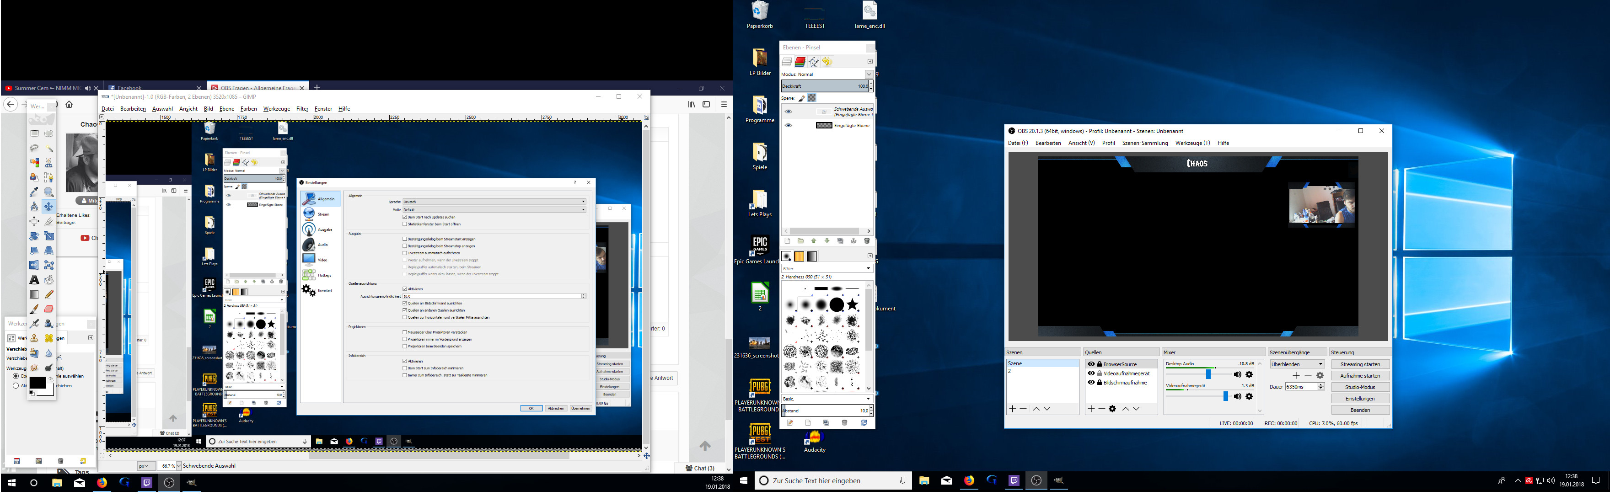Mute the Desktop Audio speaker icon

(x=1237, y=375)
